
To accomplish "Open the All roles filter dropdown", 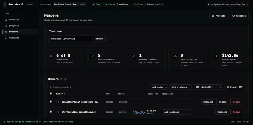I will [x=159, y=87].
